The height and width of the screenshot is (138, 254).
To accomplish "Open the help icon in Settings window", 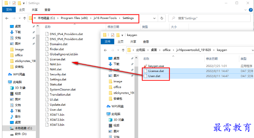I will 250,10.
